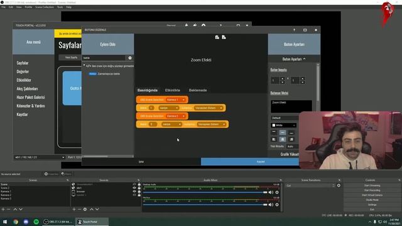Open Discord from the taskbar
402x226 pixels.
(26, 222)
